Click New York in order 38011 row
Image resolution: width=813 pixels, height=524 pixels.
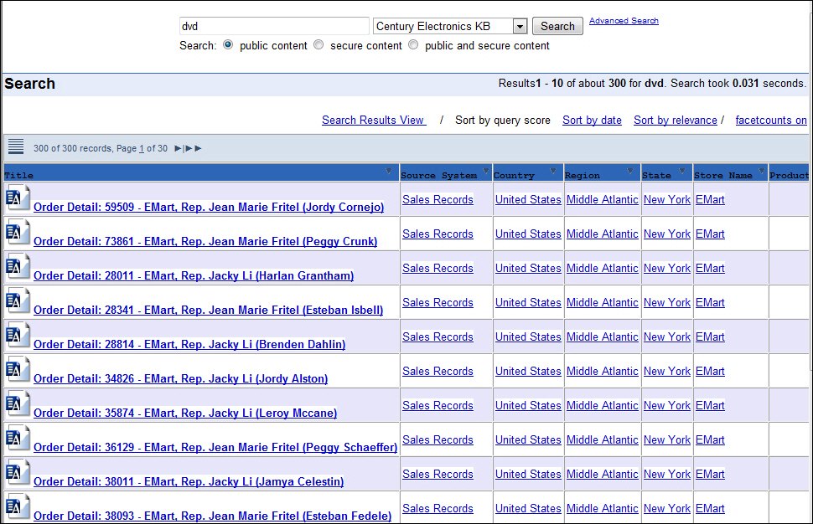point(667,475)
